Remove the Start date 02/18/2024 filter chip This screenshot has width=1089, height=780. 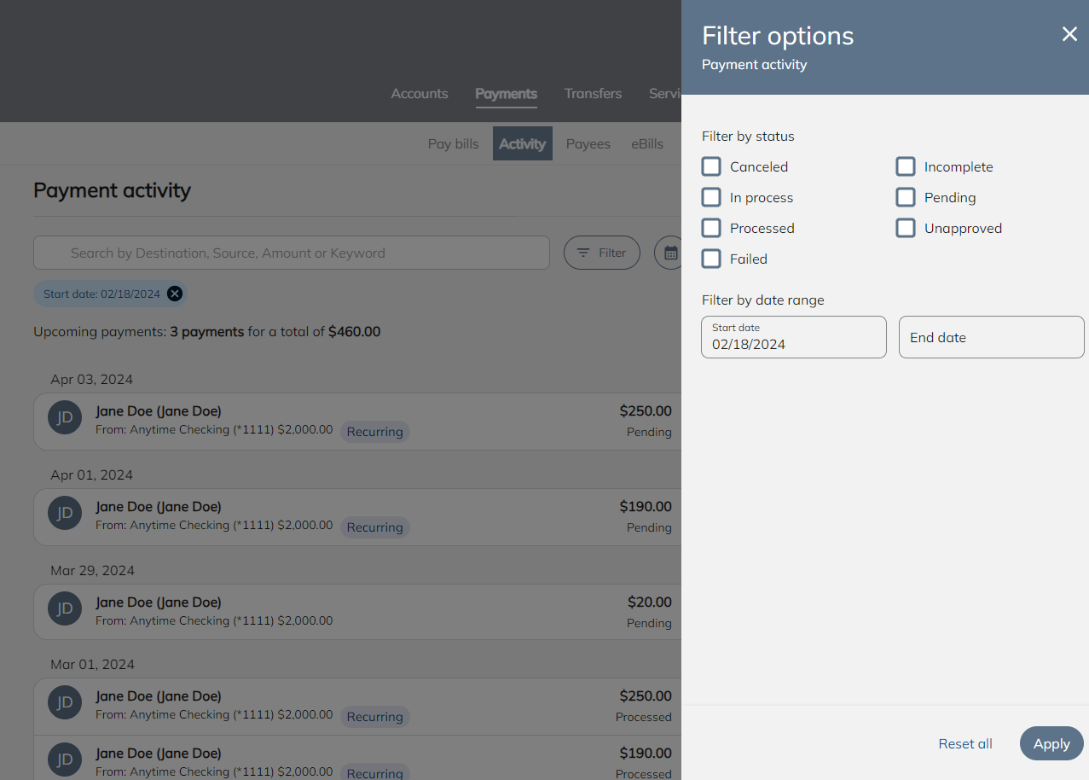click(175, 294)
